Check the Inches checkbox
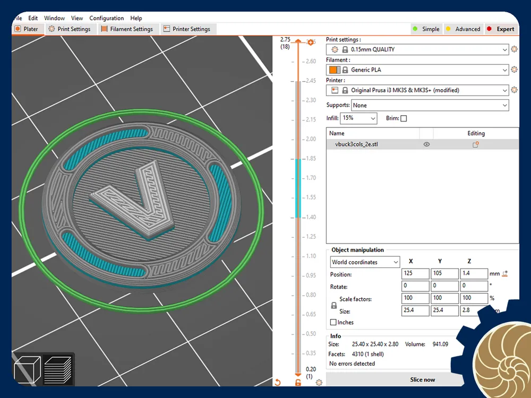 coord(333,322)
